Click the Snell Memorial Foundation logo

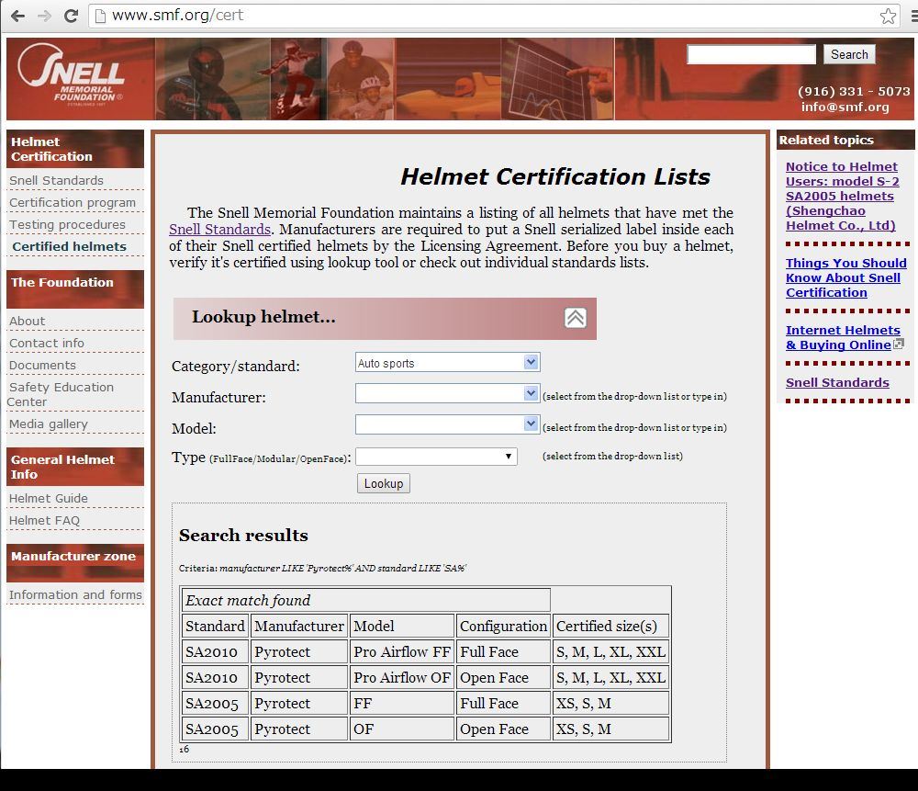73,75
